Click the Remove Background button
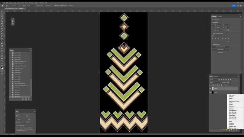The width and height of the screenshot is (244, 137). coord(220,47)
